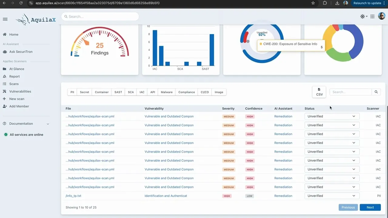Export findings with CSV button

tap(319, 92)
